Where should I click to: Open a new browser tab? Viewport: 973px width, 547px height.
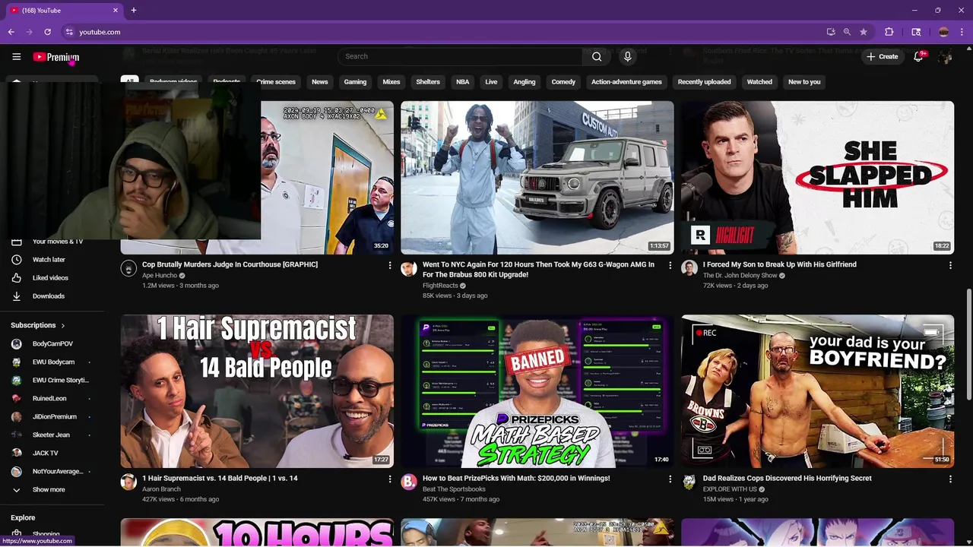[134, 11]
